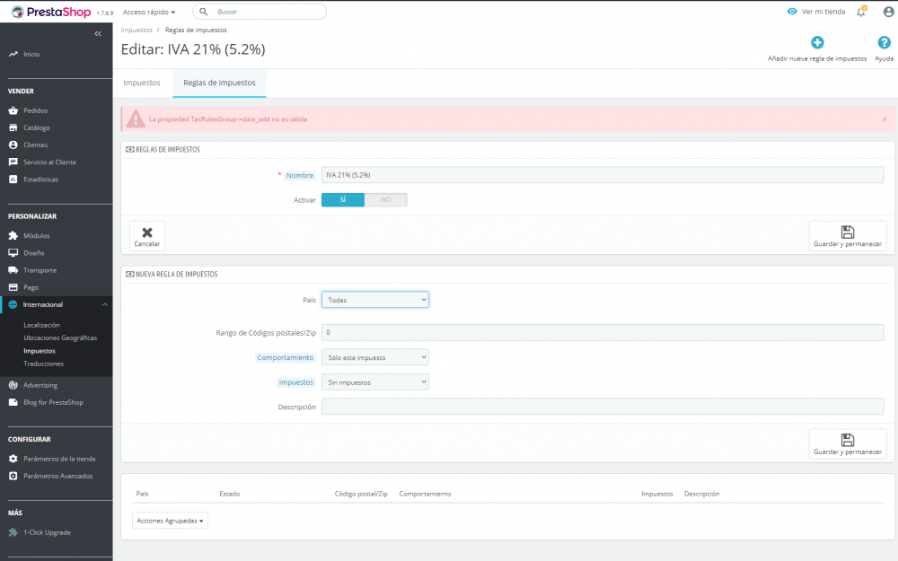Open Impuestos submenu item in sidebar

click(x=40, y=351)
